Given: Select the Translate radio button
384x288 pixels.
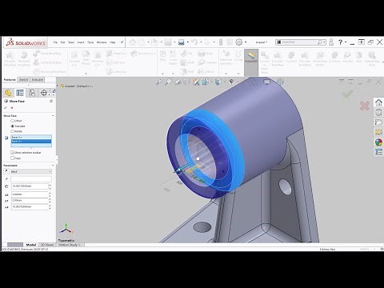Looking at the screenshot, I should tap(12, 126).
